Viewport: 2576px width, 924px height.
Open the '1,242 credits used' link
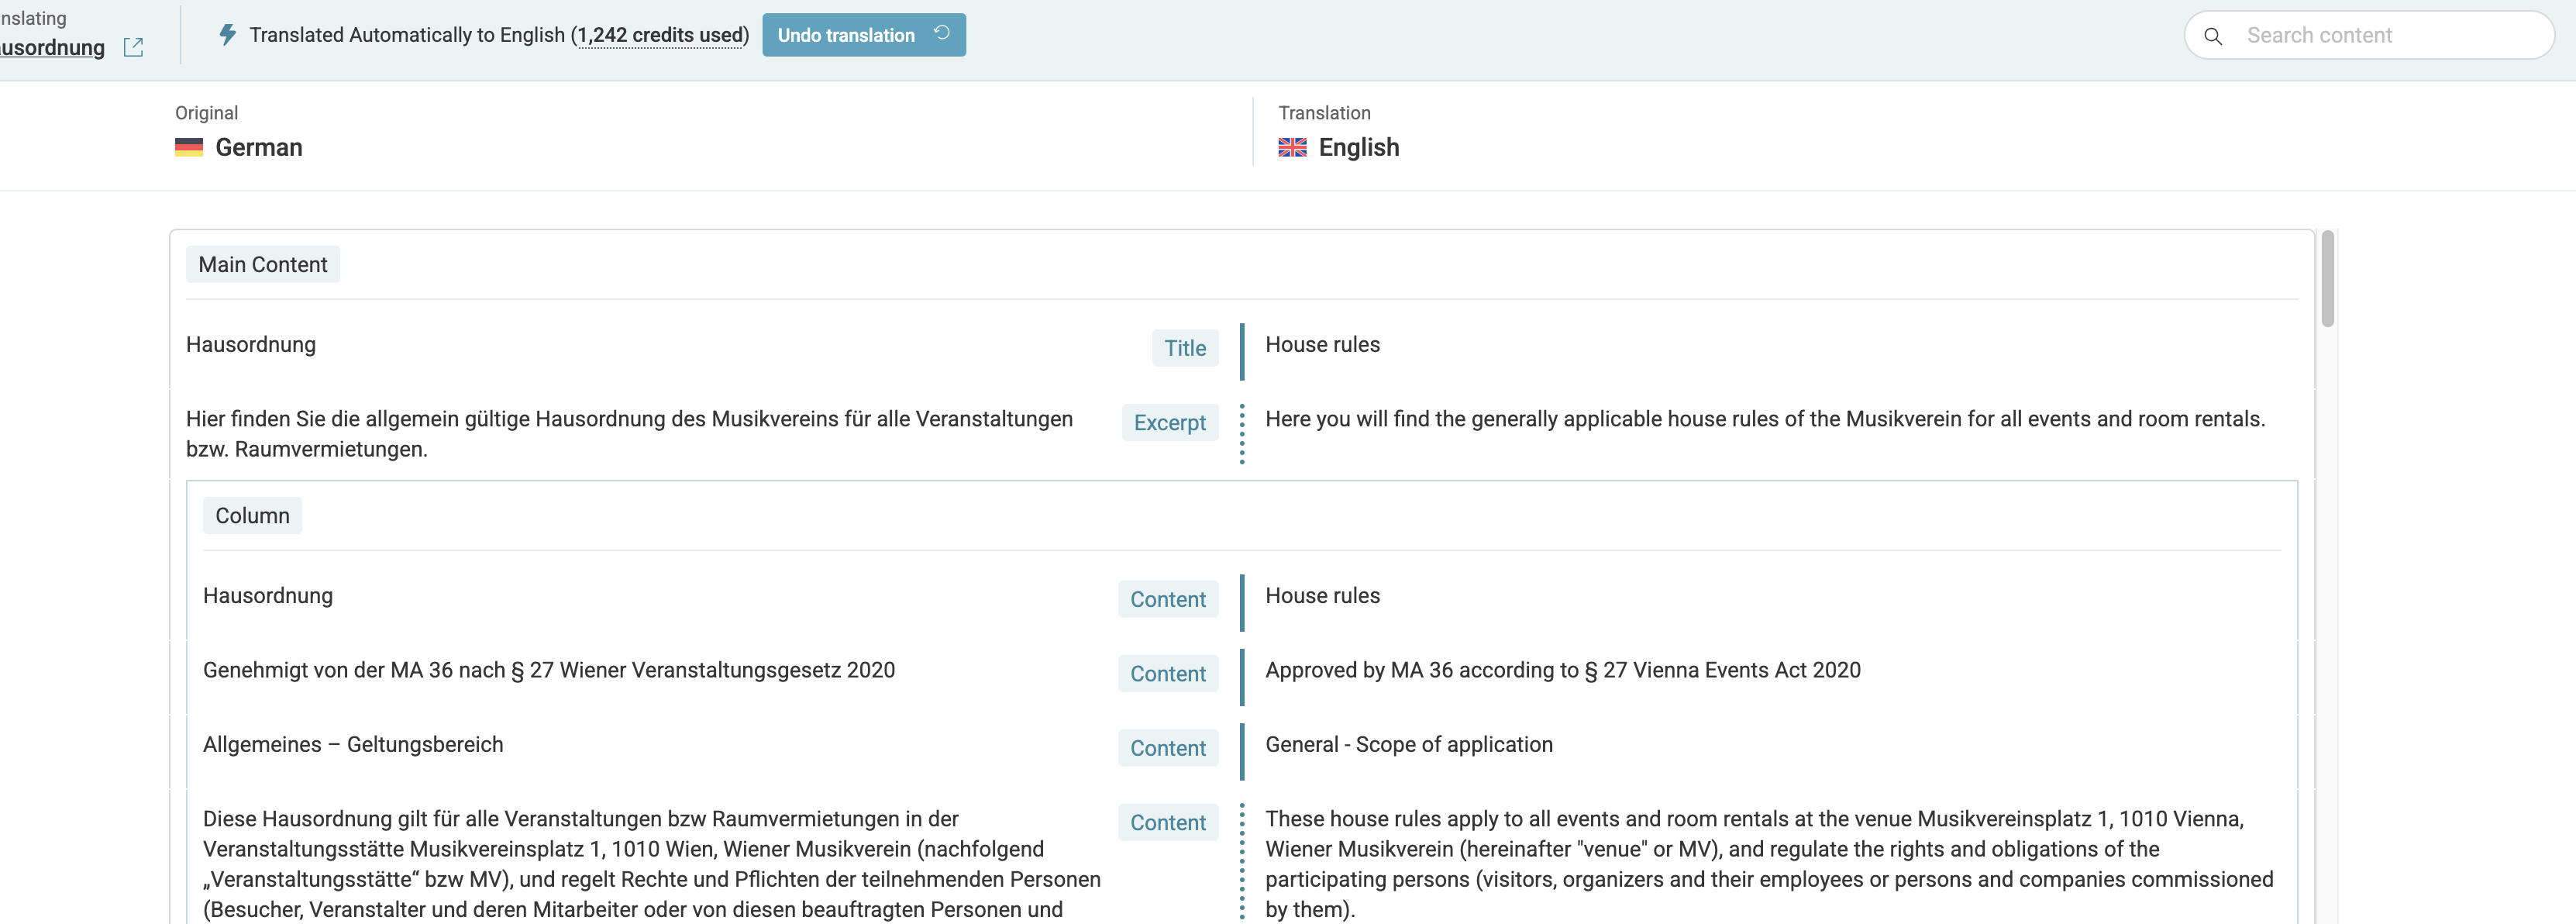661,35
